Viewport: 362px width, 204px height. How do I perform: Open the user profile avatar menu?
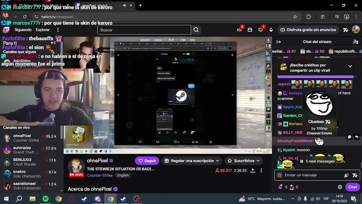point(356,29)
